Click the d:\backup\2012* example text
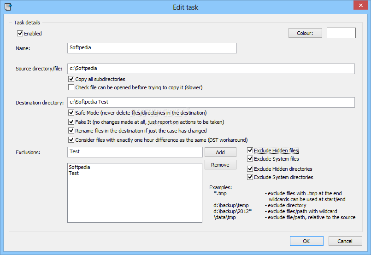 (x=232, y=211)
